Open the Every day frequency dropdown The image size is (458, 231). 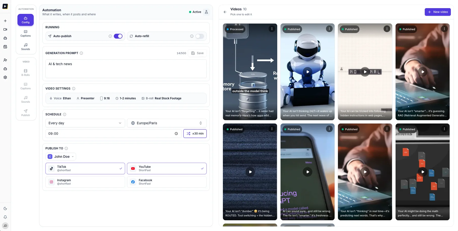[85, 123]
